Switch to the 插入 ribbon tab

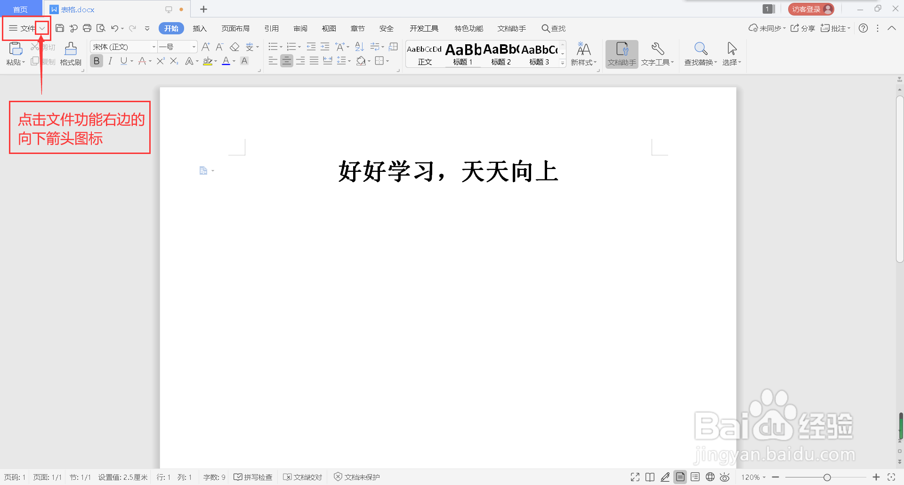pyautogui.click(x=200, y=28)
